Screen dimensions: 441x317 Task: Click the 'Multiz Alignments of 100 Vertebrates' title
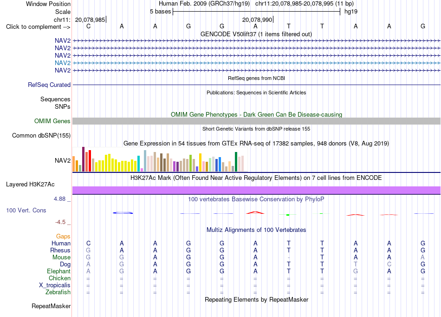point(256,230)
